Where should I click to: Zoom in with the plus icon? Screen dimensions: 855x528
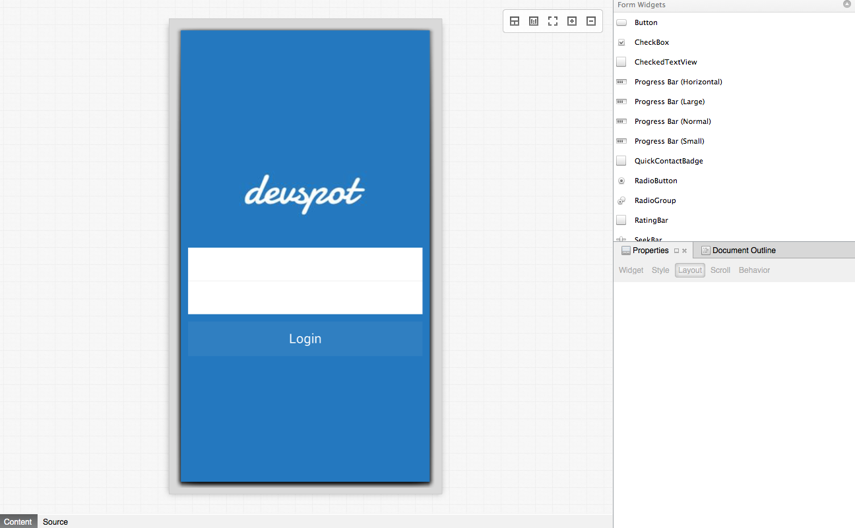click(572, 21)
